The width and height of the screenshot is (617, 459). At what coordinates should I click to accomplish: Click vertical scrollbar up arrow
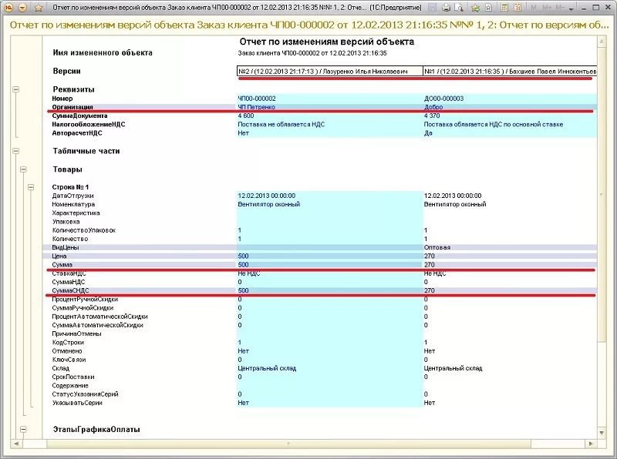[x=602, y=41]
